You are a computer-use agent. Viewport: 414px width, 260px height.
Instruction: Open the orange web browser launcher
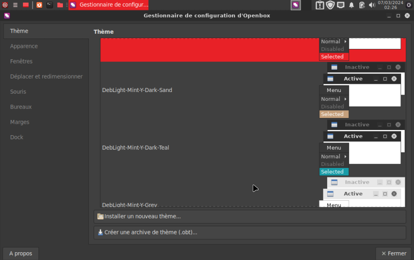click(39, 5)
